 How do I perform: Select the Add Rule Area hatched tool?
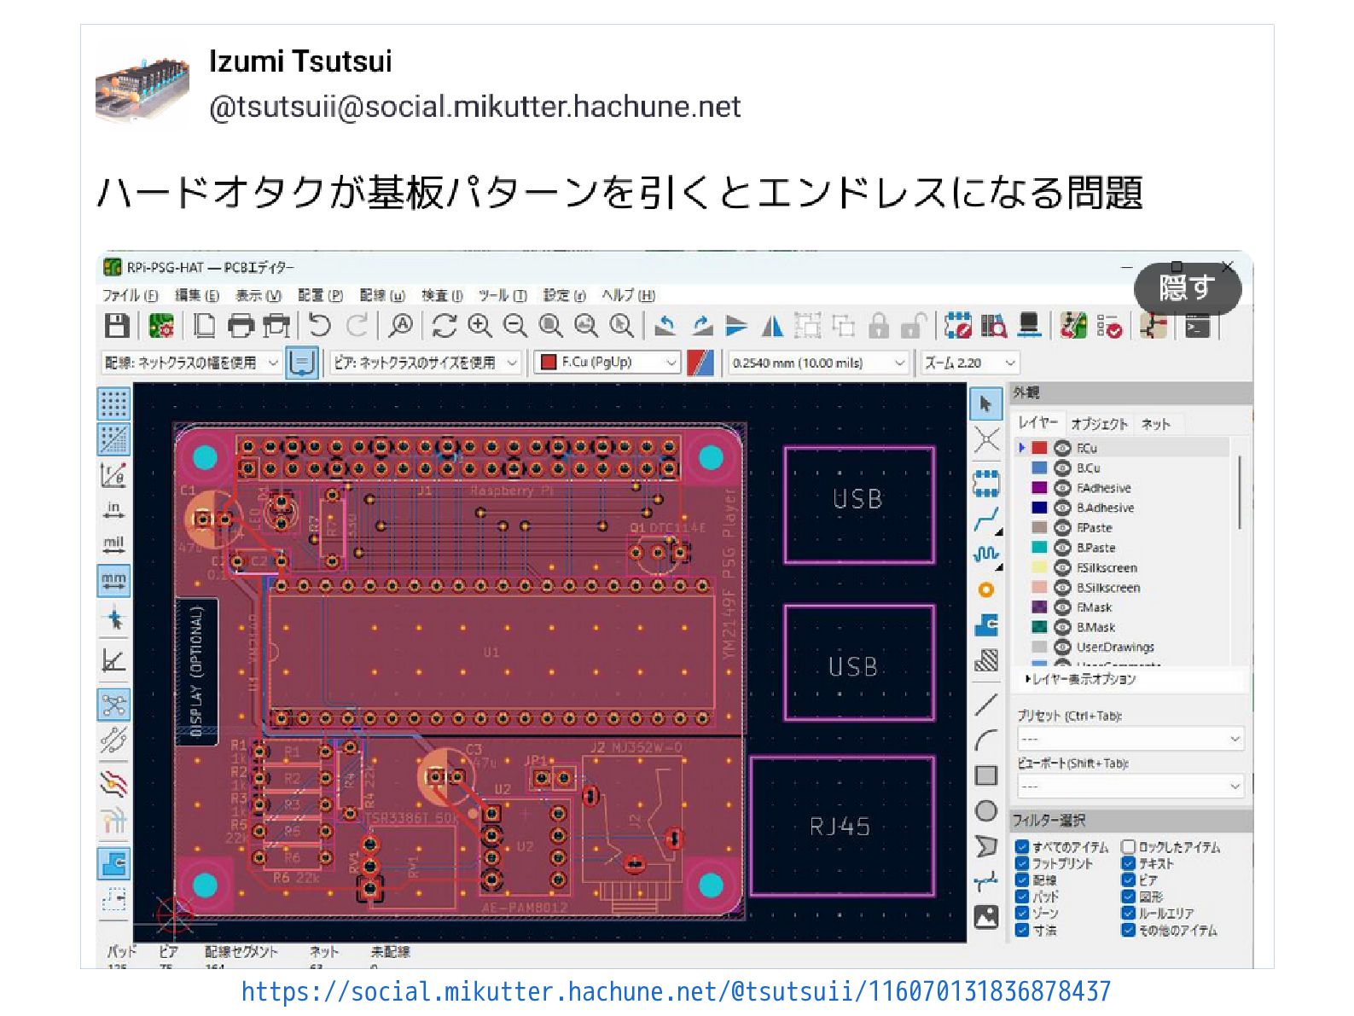coord(985,660)
